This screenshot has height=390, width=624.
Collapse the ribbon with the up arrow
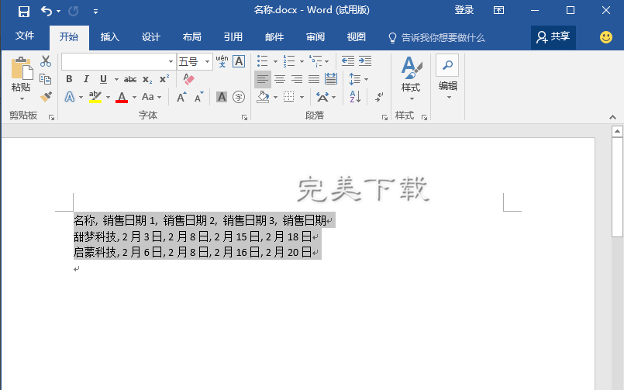click(612, 117)
